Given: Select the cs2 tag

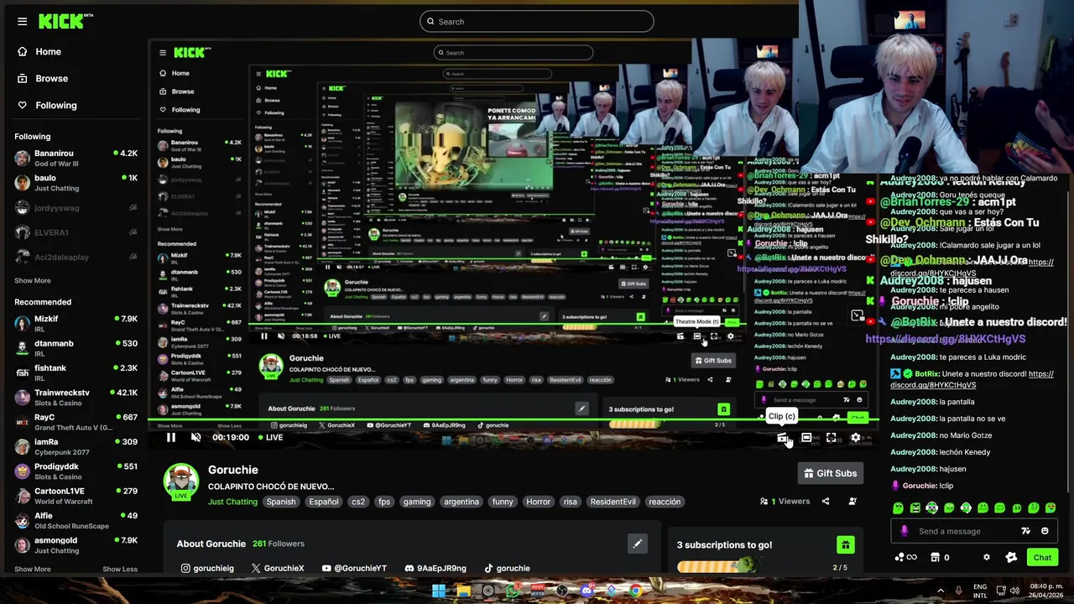Looking at the screenshot, I should pos(358,502).
